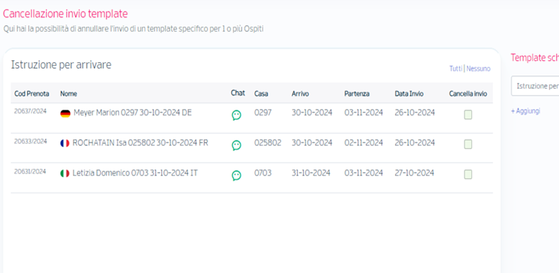Sort by Data Invio column header

click(x=409, y=94)
